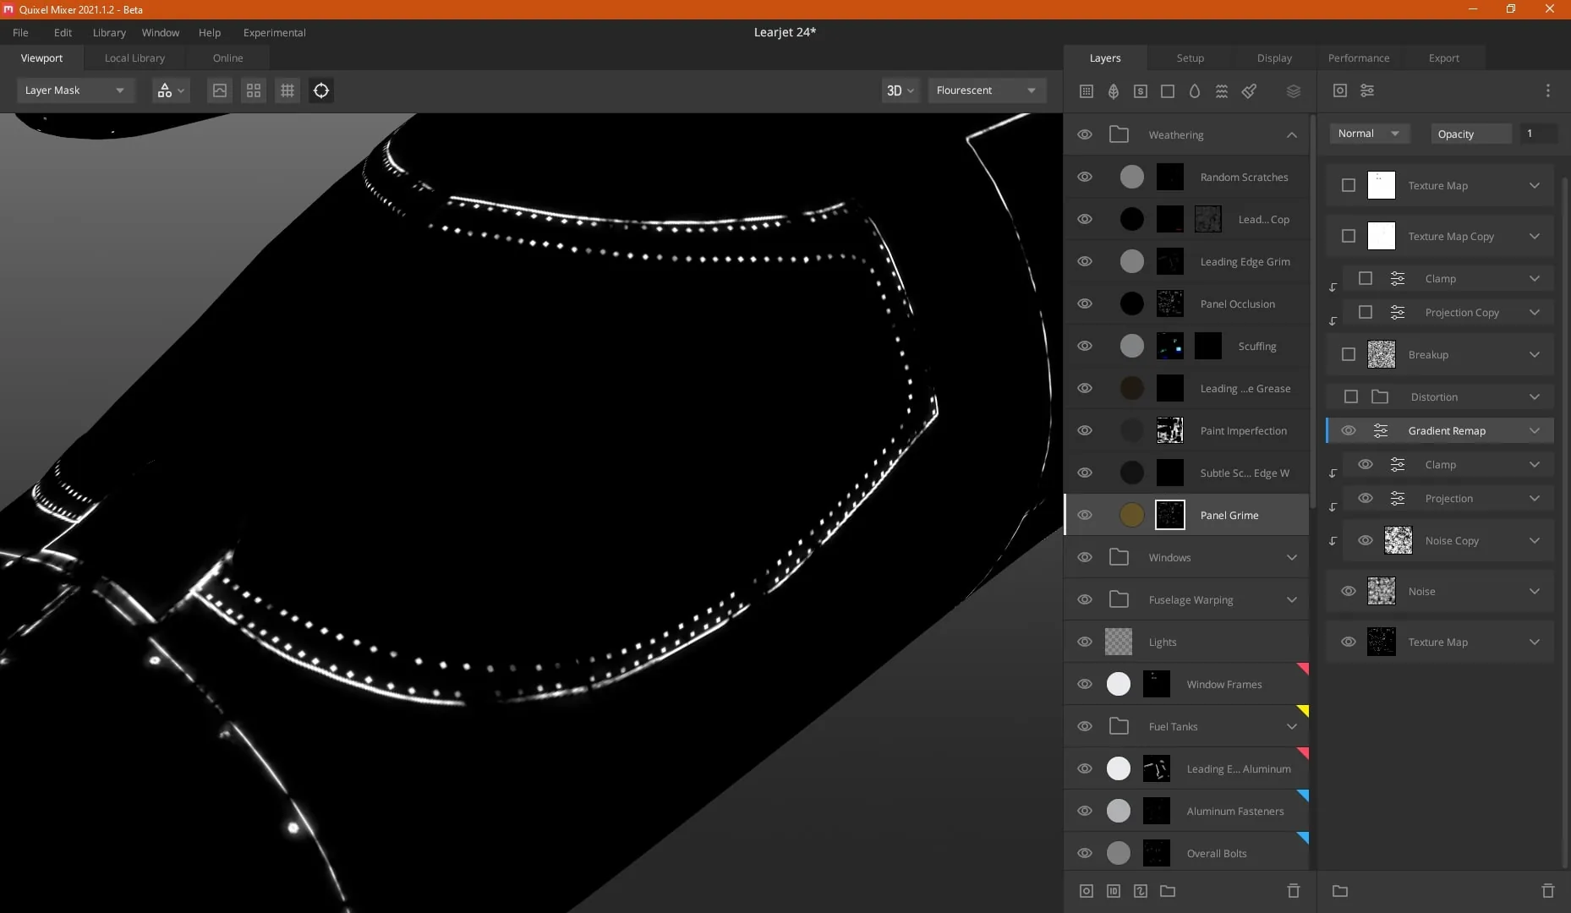Create a new mask stack folder
Viewport: 1571px width, 913px height.
pos(1340,891)
